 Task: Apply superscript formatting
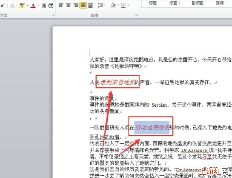(3, 6)
